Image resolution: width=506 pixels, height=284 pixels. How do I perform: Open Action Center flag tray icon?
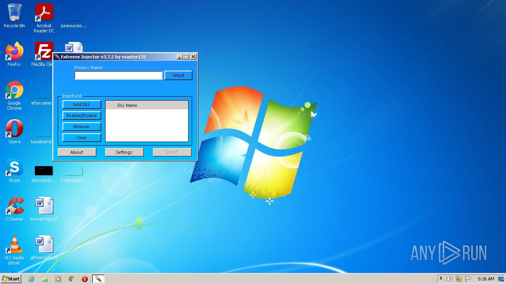(x=468, y=279)
